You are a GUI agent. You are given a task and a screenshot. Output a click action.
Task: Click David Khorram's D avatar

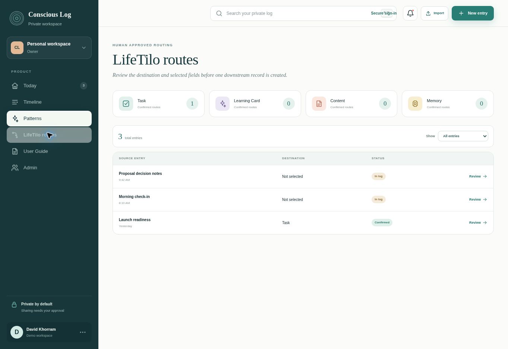point(17,332)
